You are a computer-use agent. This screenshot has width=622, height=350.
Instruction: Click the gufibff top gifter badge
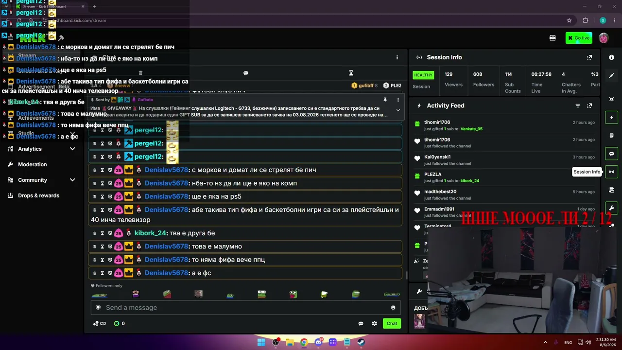[x=364, y=86]
